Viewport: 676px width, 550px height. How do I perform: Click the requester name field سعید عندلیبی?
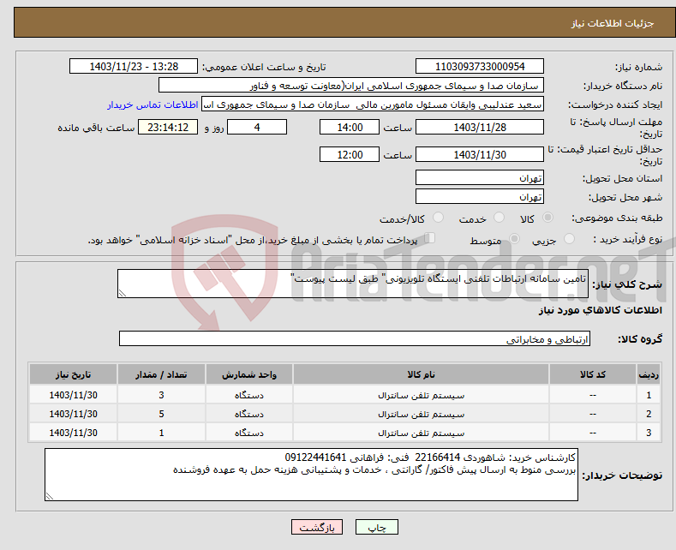click(373, 105)
